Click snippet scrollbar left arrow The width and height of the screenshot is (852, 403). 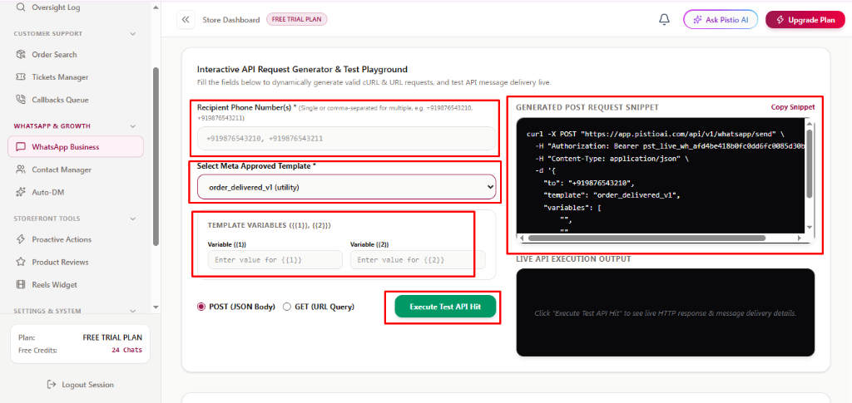[523, 238]
